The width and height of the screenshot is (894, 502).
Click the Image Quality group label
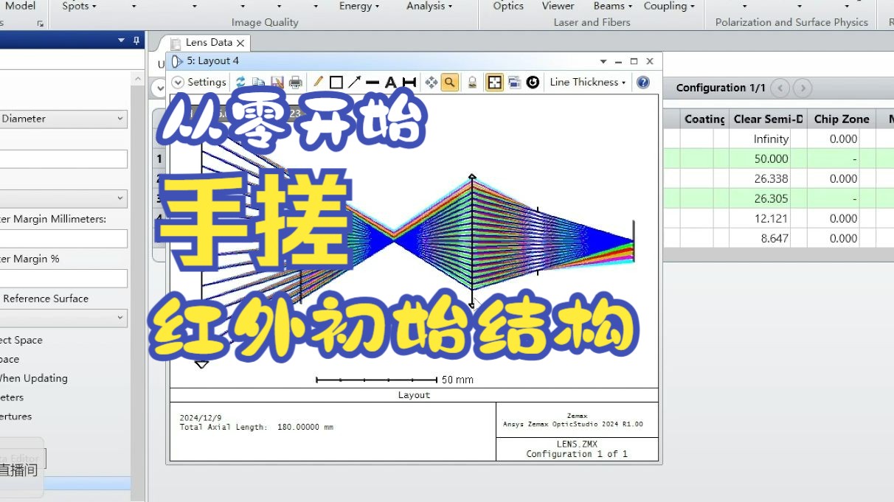(265, 22)
